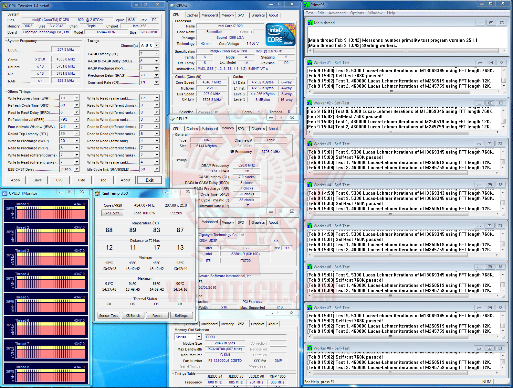The width and height of the screenshot is (513, 388).
Task: Toggle the GPU 52°C button in Real Temp
Action: pyautogui.click(x=112, y=213)
